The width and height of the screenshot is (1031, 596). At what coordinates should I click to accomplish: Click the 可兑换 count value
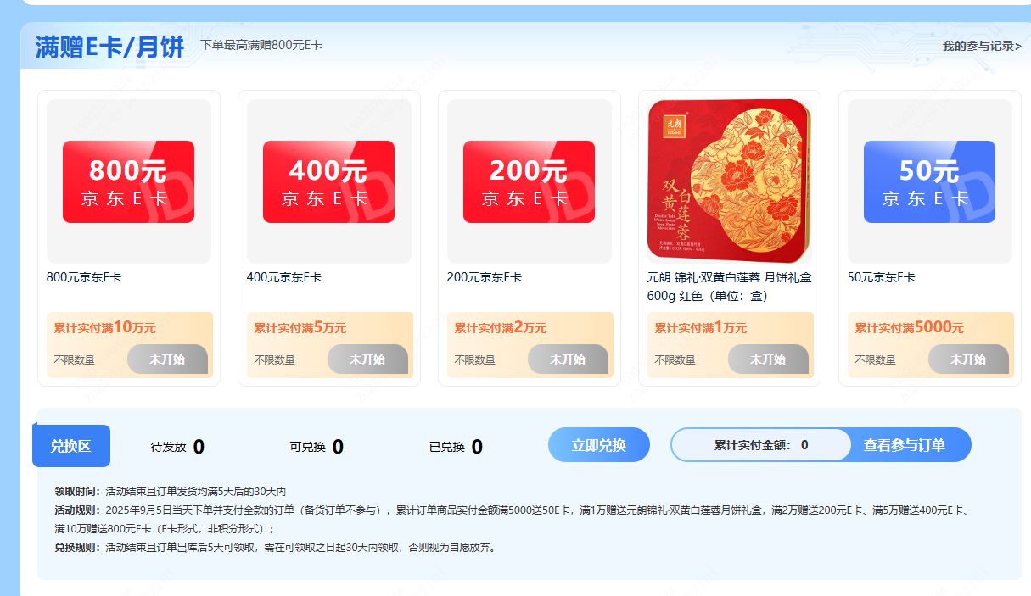click(x=338, y=447)
